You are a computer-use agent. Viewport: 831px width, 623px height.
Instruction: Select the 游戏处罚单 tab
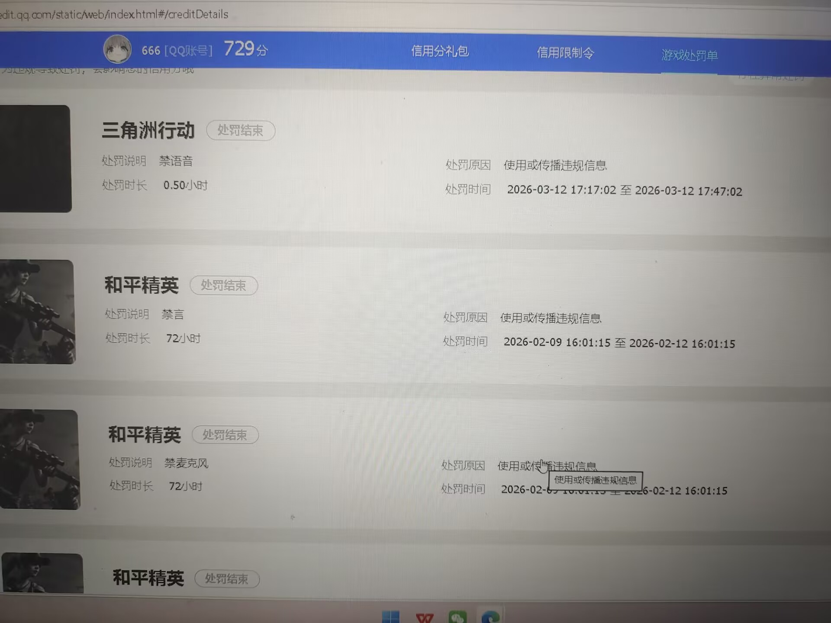690,55
